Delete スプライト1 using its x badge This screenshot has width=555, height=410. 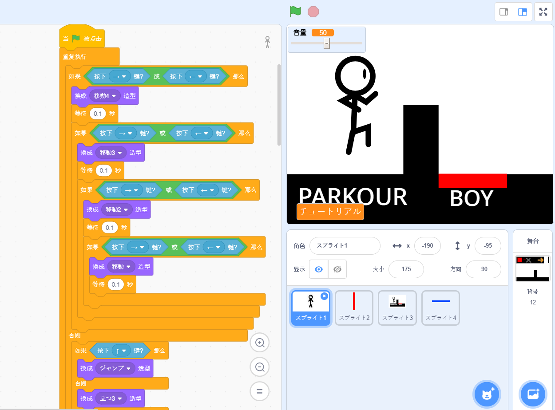[x=324, y=296]
